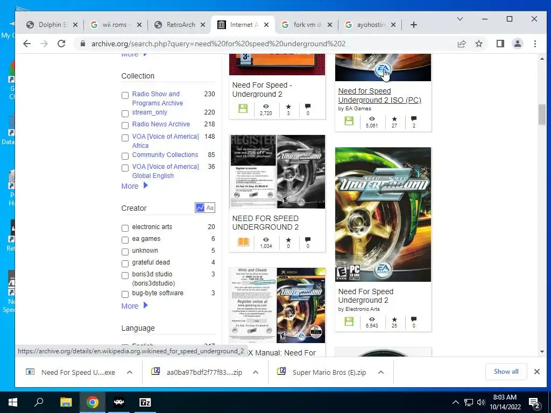
Task: Check the grateful dead creator filter
Action: click(125, 264)
